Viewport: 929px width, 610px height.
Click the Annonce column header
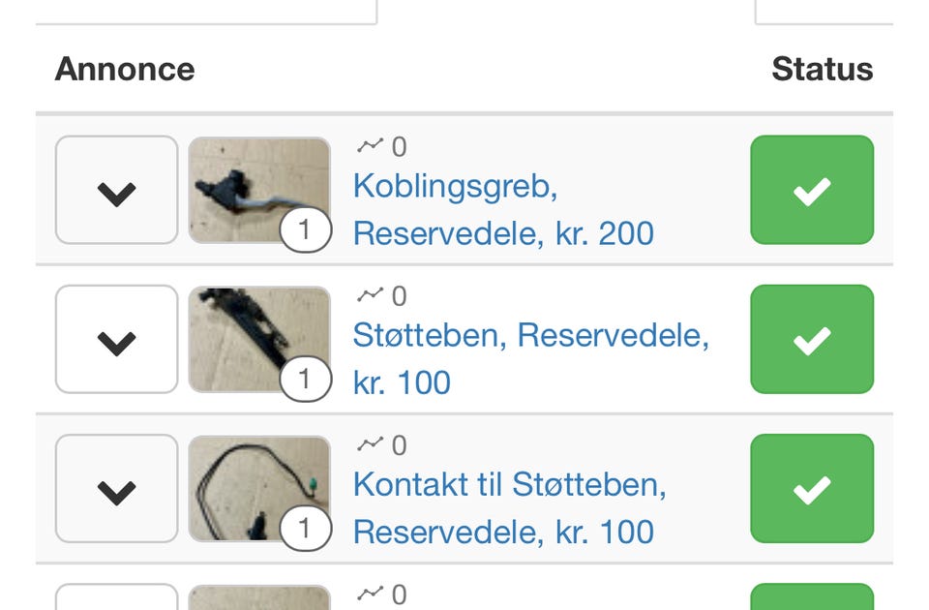pyautogui.click(x=125, y=70)
